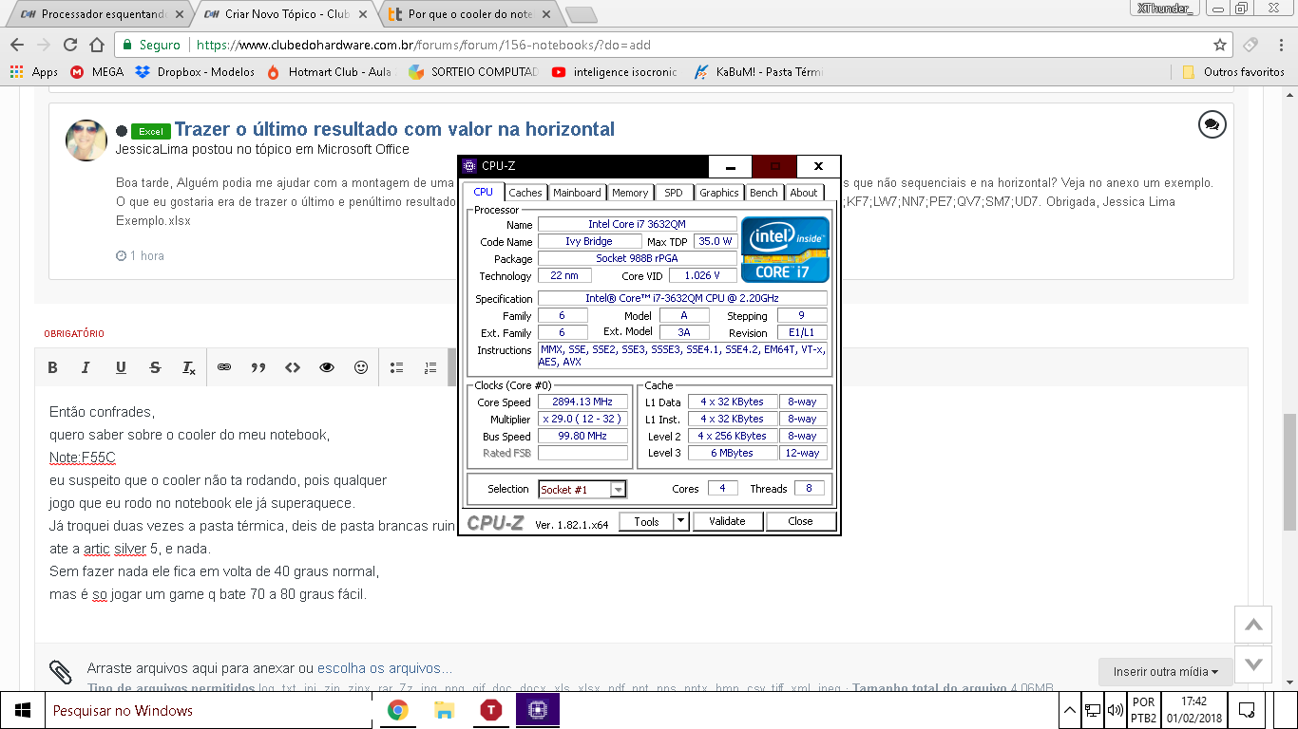
Task: Open the "Outros favoritos" bookmarks folder
Action: (1233, 71)
